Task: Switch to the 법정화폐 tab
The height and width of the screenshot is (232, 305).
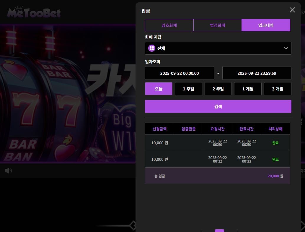Action: pyautogui.click(x=218, y=25)
